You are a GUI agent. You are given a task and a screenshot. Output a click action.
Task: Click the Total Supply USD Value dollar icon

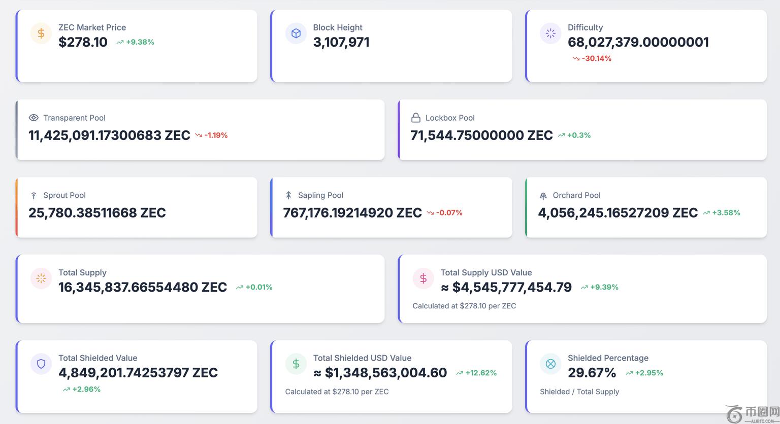click(423, 278)
